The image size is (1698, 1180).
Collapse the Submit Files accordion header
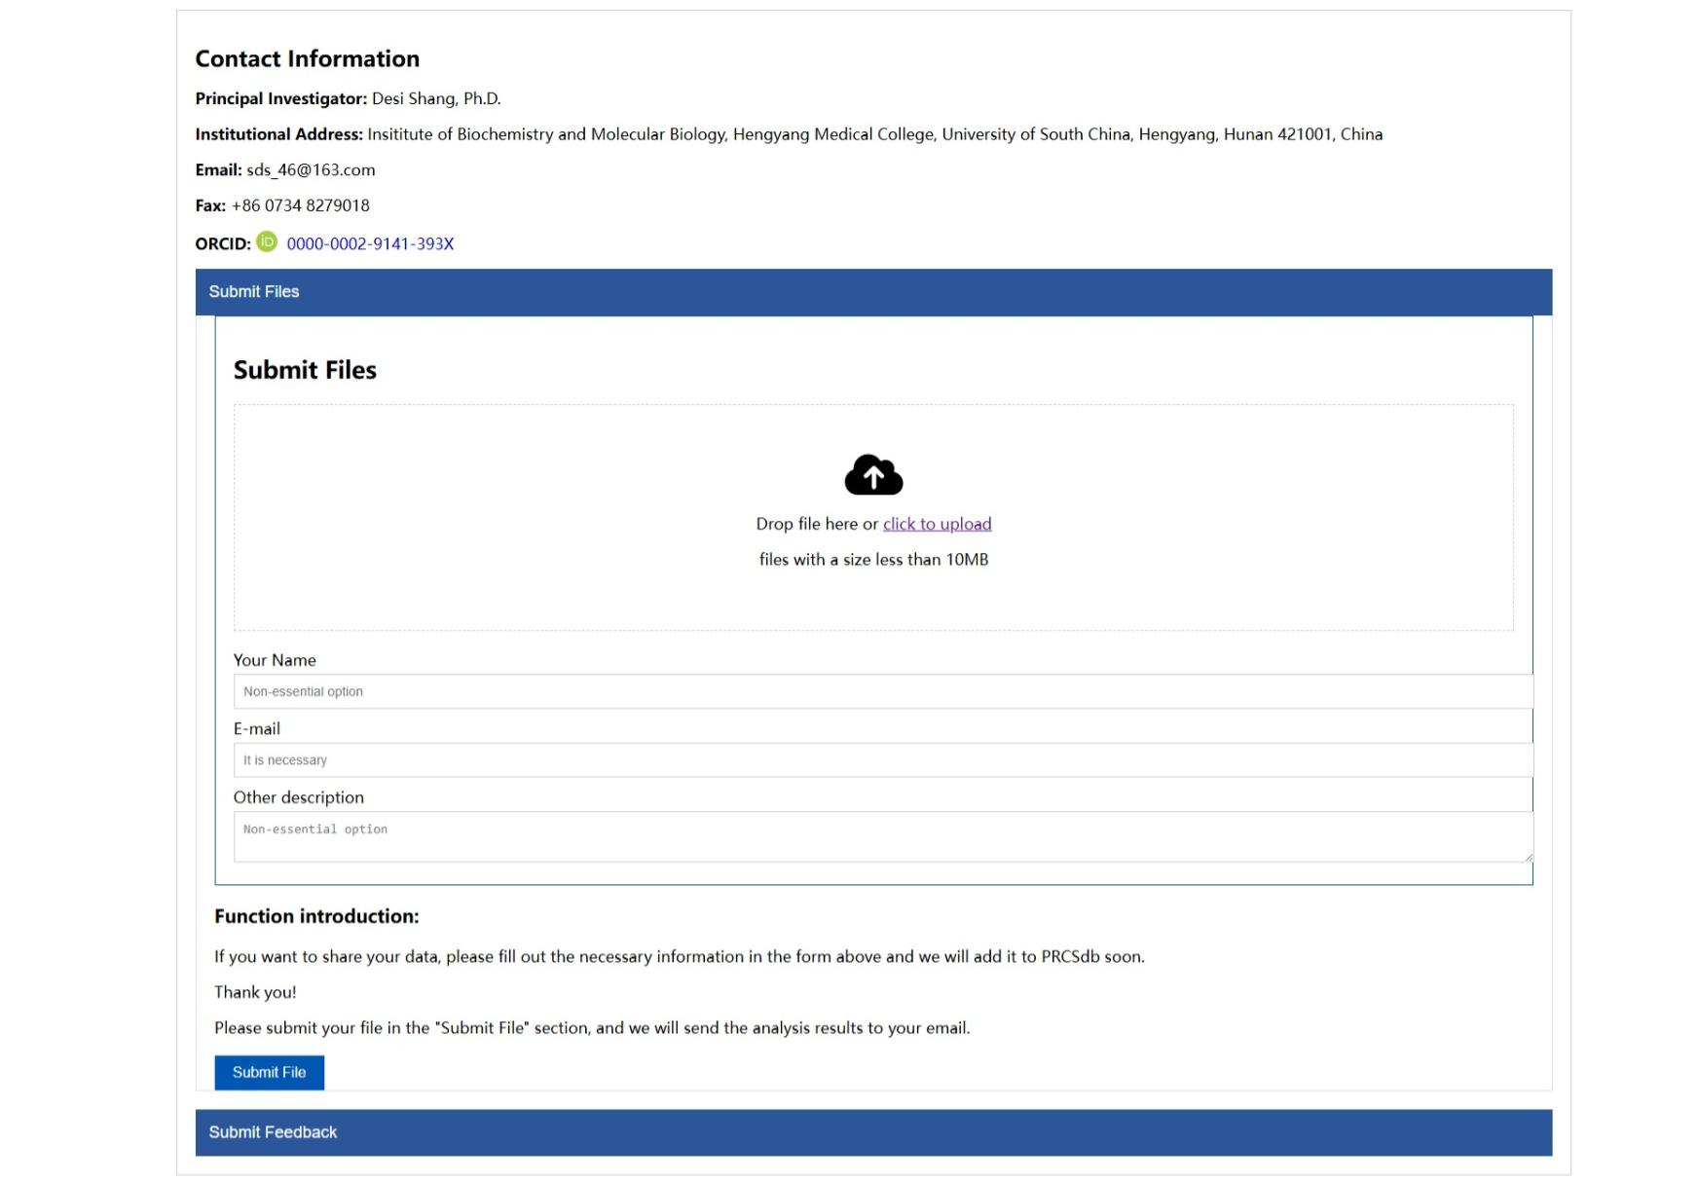coord(872,292)
